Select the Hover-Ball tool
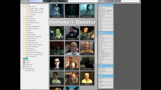 [x=106, y=44]
